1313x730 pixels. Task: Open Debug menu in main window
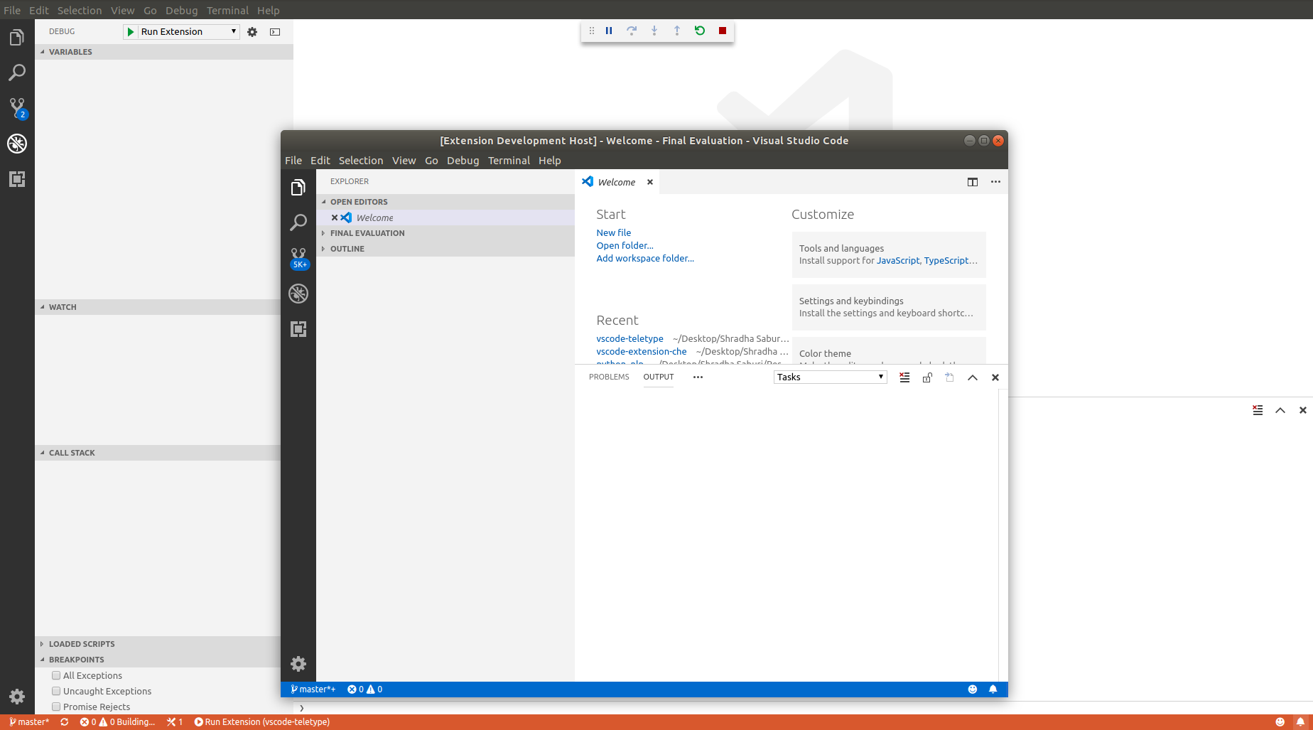click(x=182, y=11)
